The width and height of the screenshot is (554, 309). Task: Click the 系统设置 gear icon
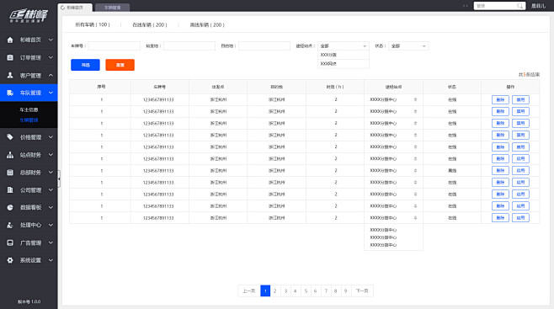(x=10, y=260)
